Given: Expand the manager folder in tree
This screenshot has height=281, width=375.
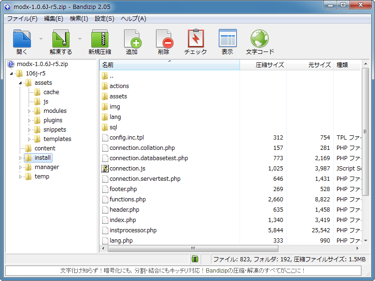Looking at the screenshot, I should point(20,167).
